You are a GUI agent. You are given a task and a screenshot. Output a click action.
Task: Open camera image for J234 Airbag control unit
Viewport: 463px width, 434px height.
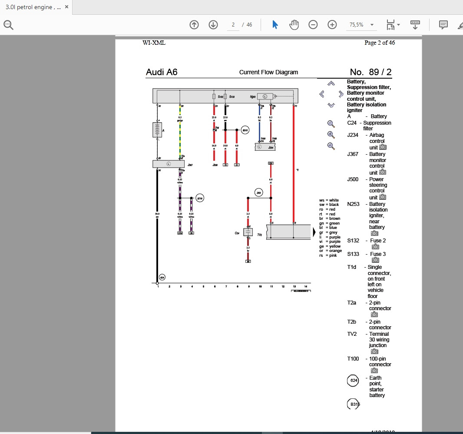pyautogui.click(x=383, y=147)
